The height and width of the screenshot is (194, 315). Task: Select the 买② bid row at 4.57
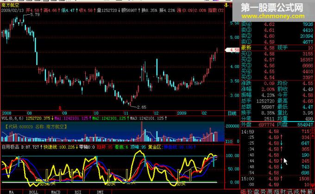coord(277,60)
